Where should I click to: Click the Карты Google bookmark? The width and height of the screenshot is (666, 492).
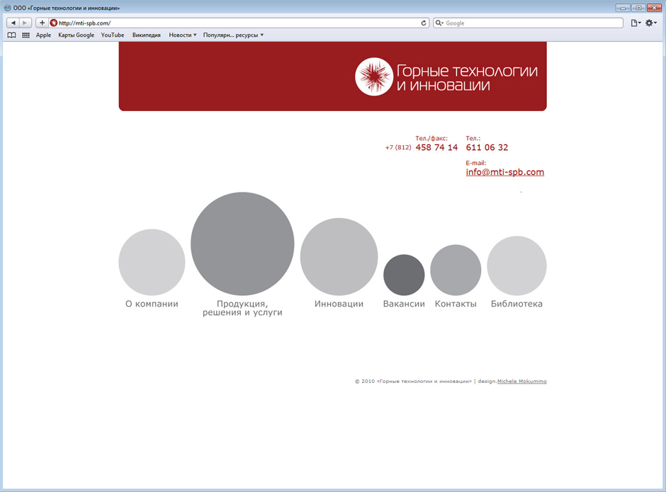click(76, 35)
